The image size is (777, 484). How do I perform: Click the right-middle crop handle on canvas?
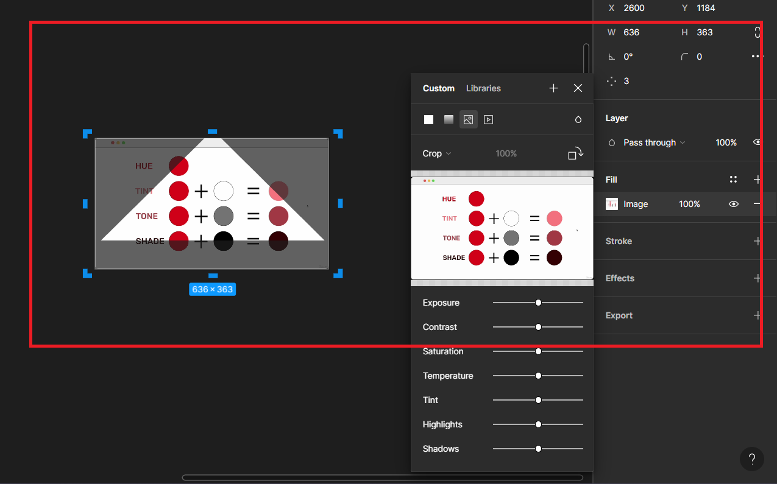click(340, 203)
